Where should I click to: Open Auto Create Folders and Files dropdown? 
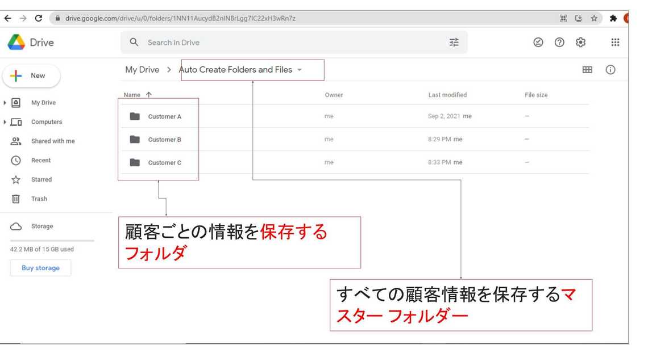[x=300, y=70]
